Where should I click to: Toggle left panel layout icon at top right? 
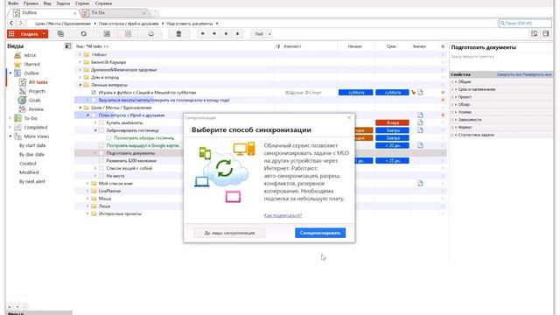pyautogui.click(x=535, y=33)
